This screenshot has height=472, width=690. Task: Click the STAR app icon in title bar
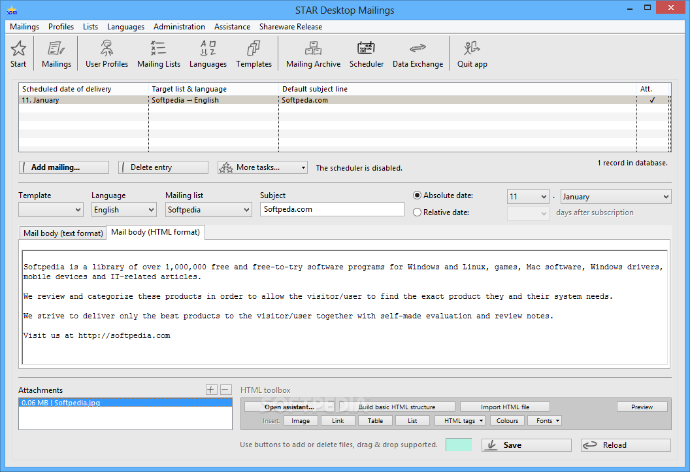(x=12, y=10)
